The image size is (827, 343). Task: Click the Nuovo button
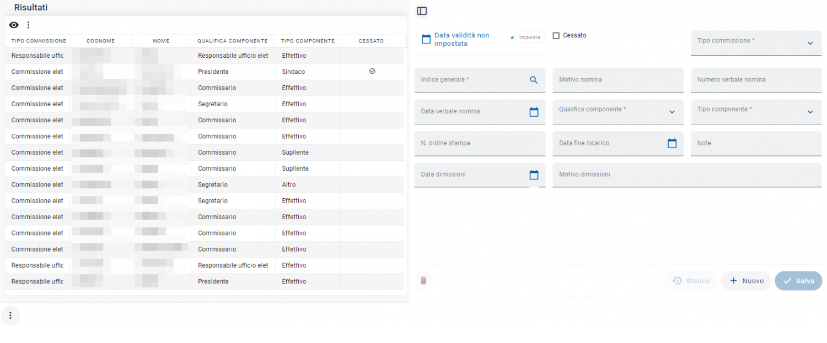coord(746,281)
